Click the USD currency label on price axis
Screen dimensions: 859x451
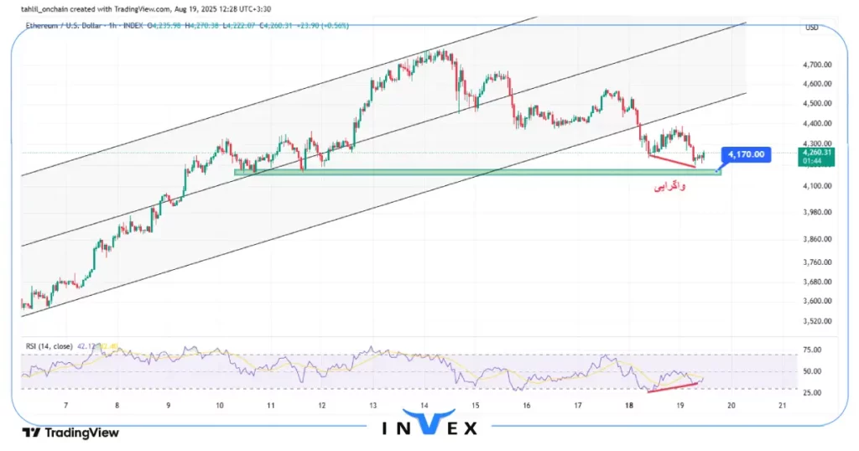pos(811,28)
